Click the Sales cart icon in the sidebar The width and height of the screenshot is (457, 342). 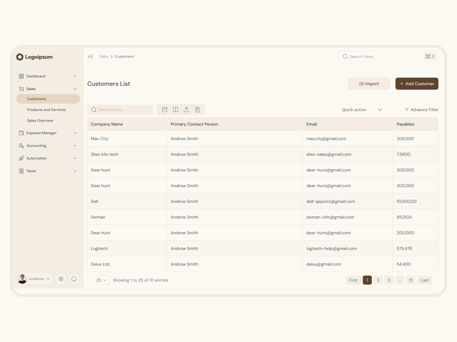click(x=21, y=89)
